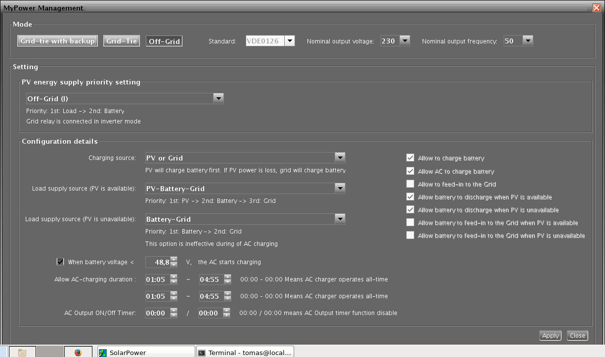Screen dimensions: 605x357
Task: Toggle battery discharge when PV is available
Action: click(410, 197)
